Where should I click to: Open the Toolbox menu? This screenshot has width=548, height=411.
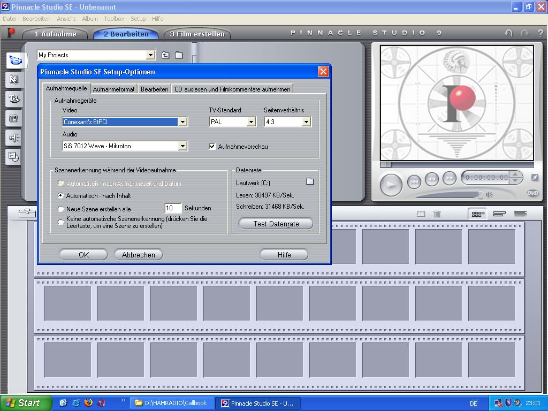click(x=114, y=19)
